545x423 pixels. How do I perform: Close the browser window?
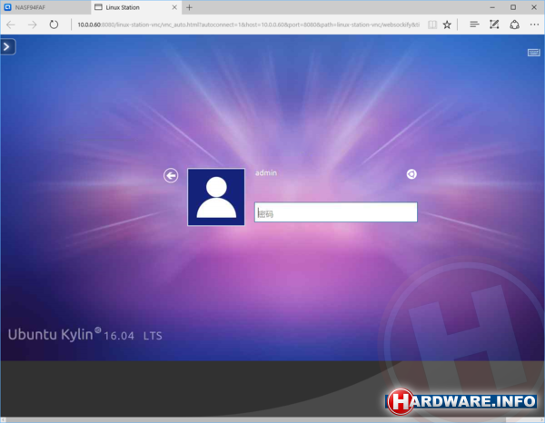coord(534,7)
